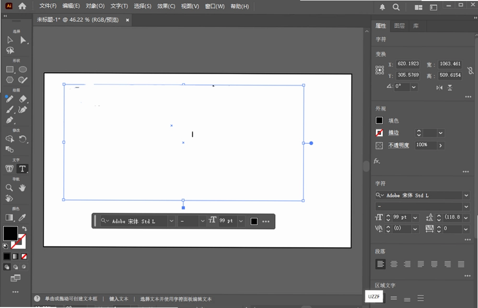This screenshot has height=308, width=478.
Task: Select reference point locator grid
Action: 380,70
